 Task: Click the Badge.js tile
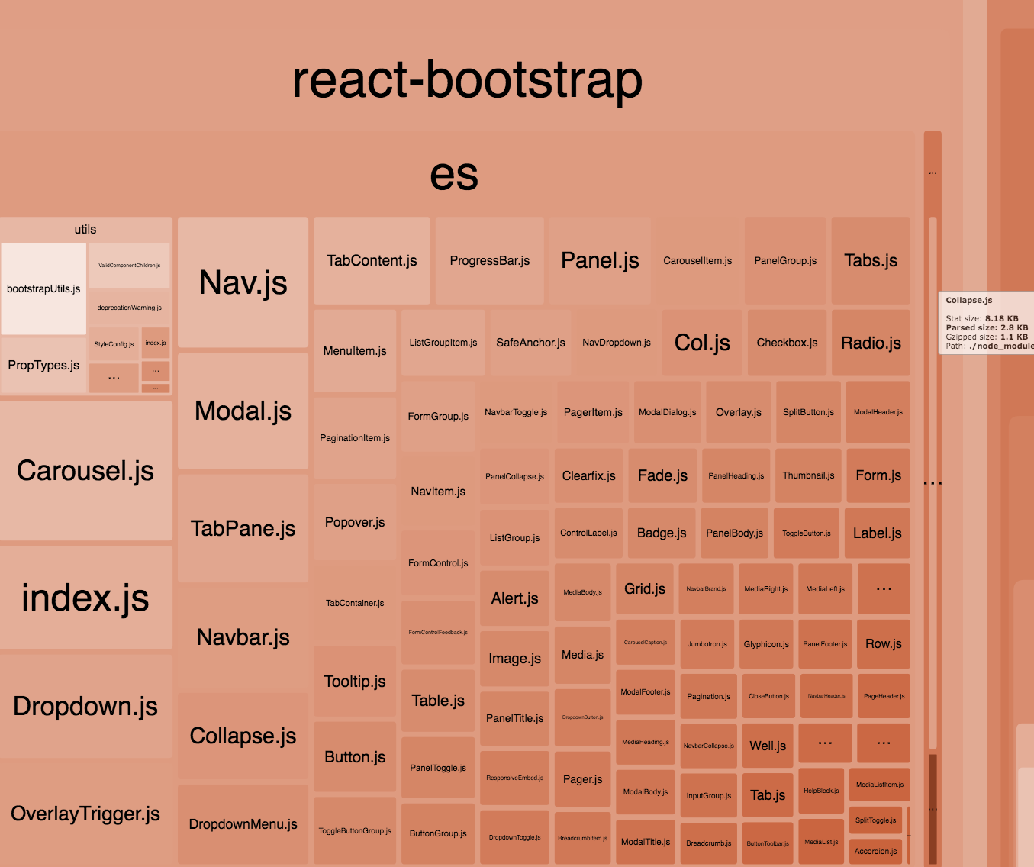(x=662, y=533)
